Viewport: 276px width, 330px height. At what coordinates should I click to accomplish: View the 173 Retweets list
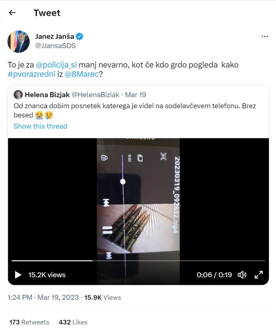[x=29, y=322]
